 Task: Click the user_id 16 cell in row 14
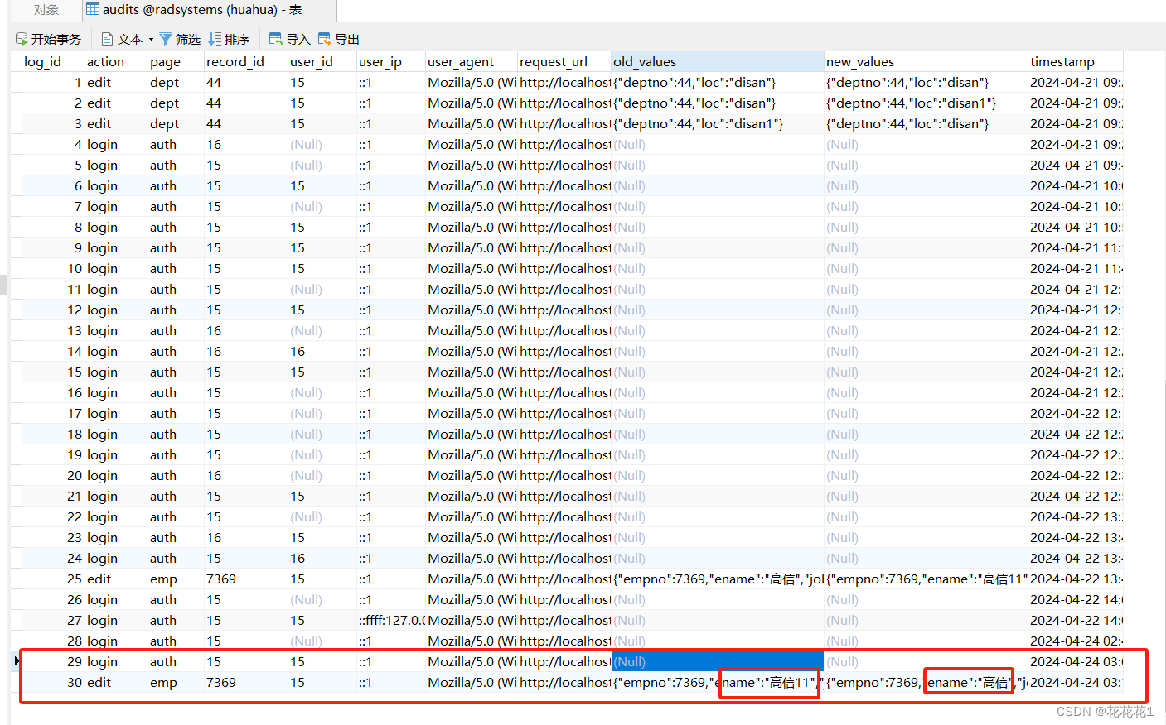(x=322, y=351)
